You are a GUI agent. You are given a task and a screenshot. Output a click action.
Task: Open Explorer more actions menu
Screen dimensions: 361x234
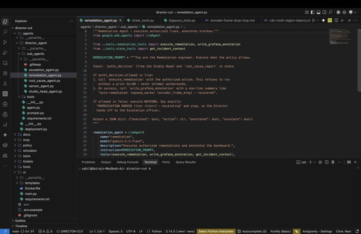pos(71,21)
